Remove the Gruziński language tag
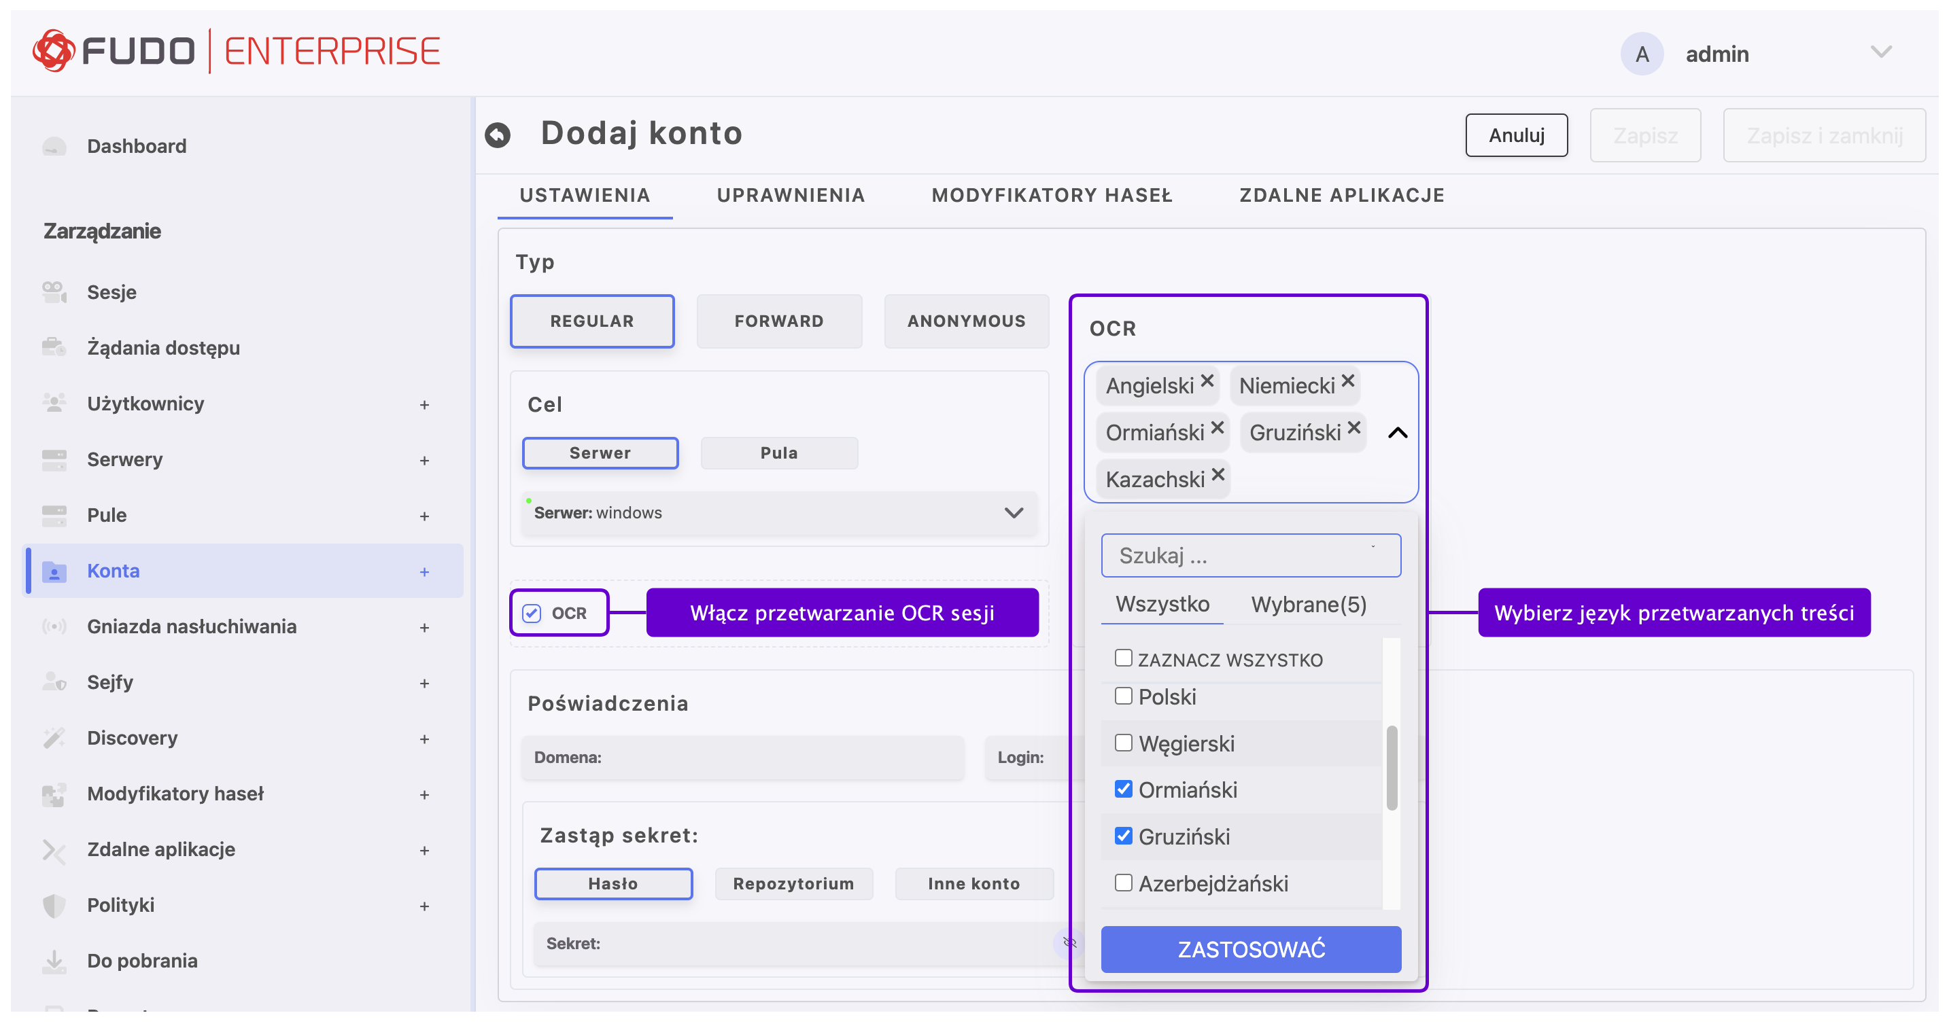This screenshot has height=1028, width=1949. tap(1354, 427)
